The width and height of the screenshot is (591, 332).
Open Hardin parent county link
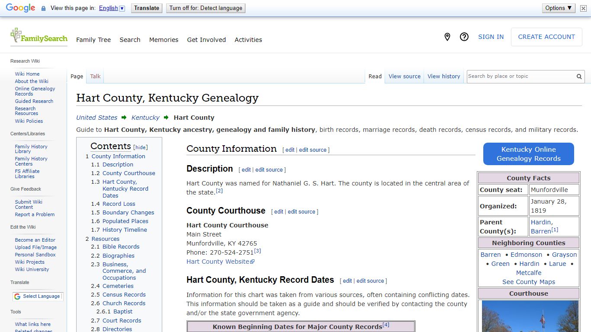(541, 222)
